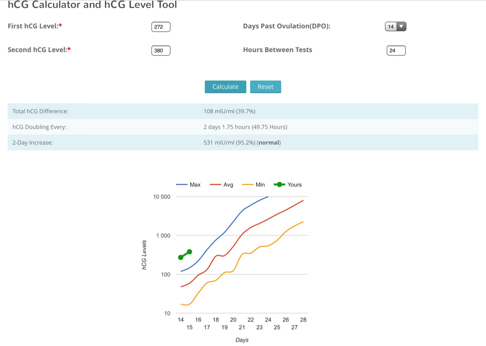Click the 'Days' x-axis title

coord(242,340)
